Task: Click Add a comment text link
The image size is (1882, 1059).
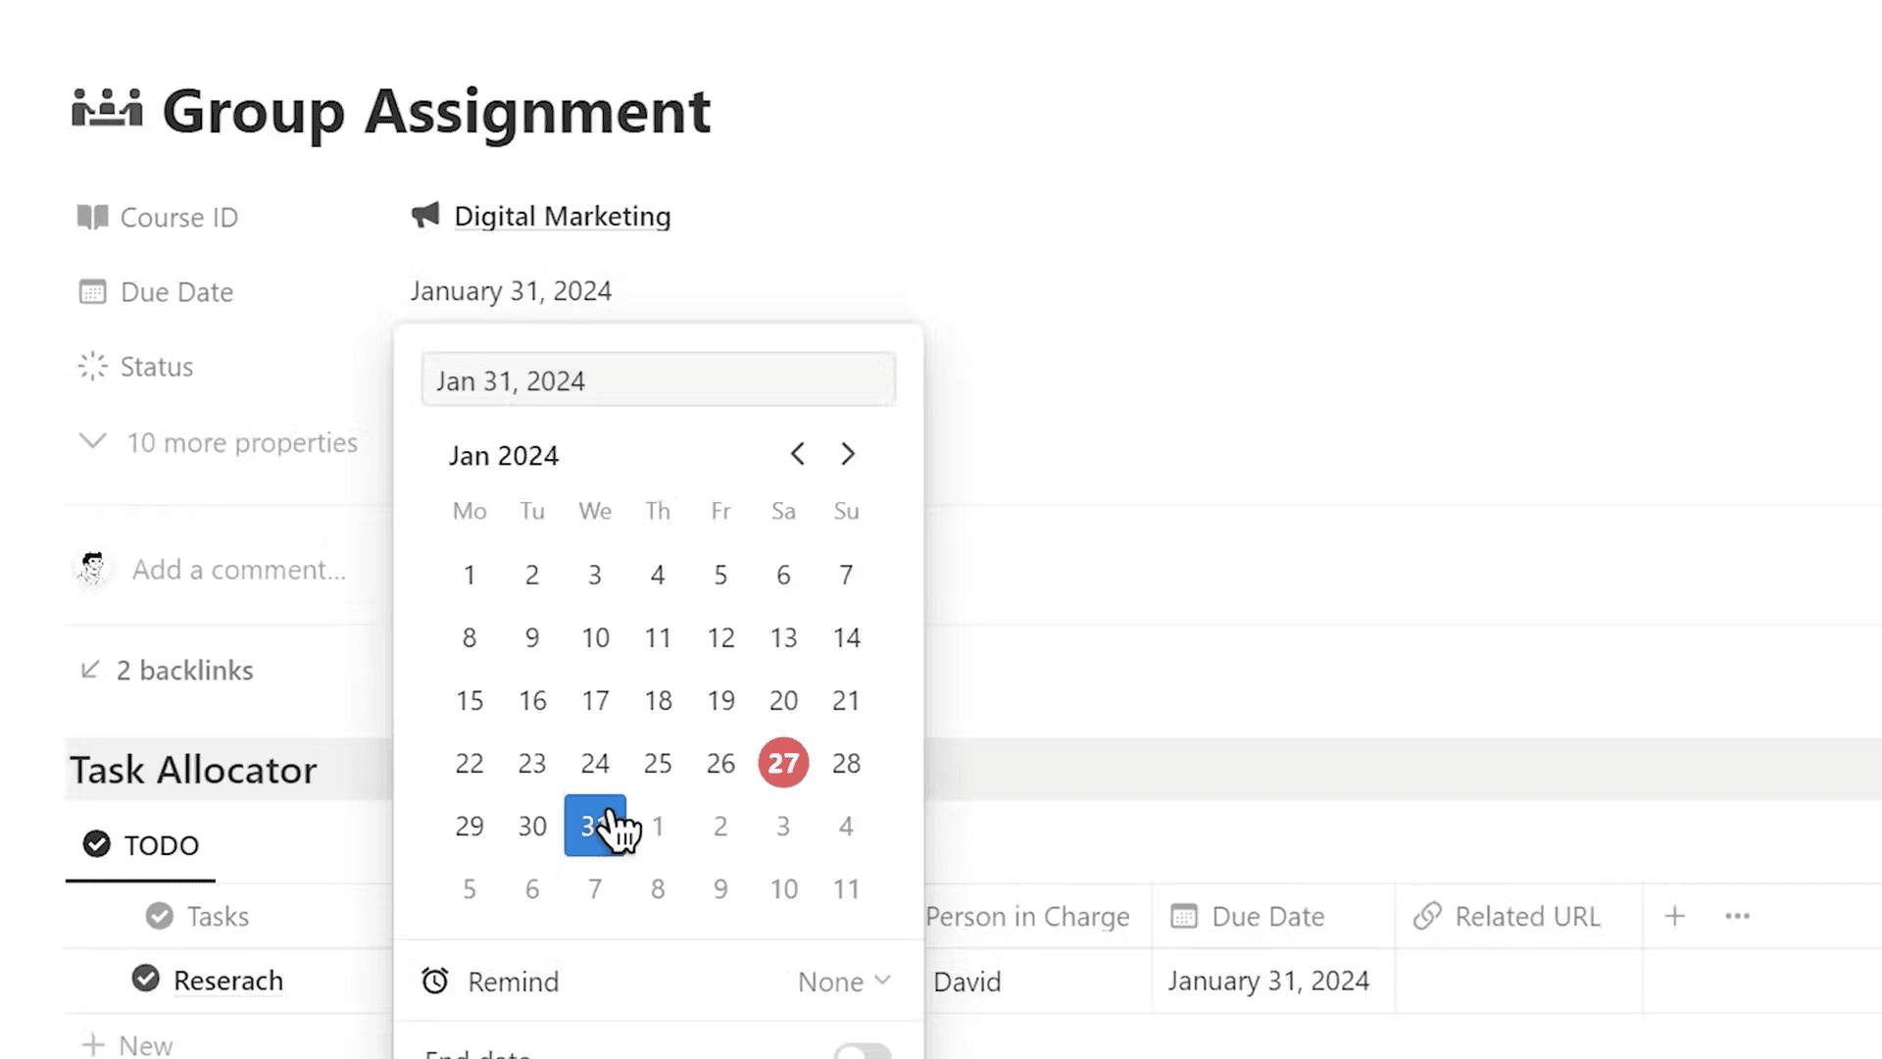Action: coord(238,569)
